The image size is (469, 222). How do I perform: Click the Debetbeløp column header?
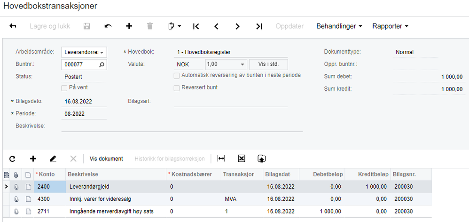point(322,174)
